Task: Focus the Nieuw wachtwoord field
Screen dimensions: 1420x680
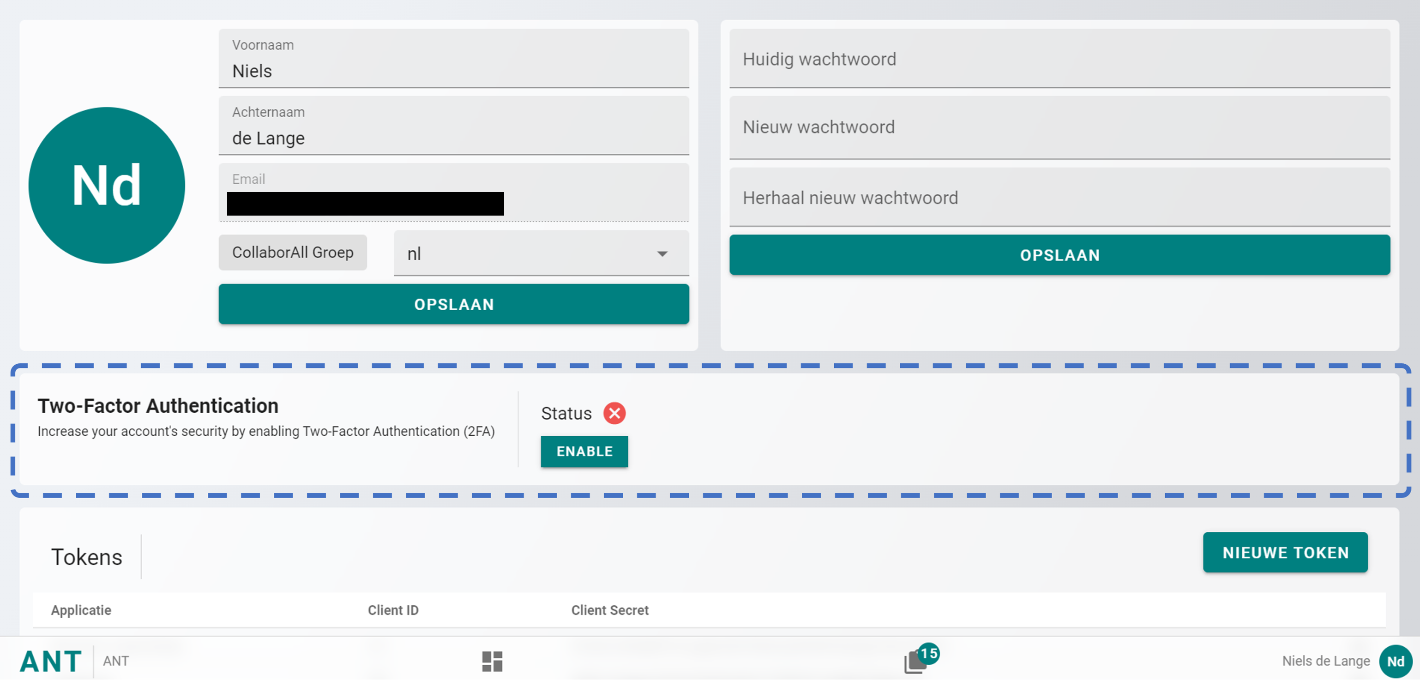Action: 1059,127
